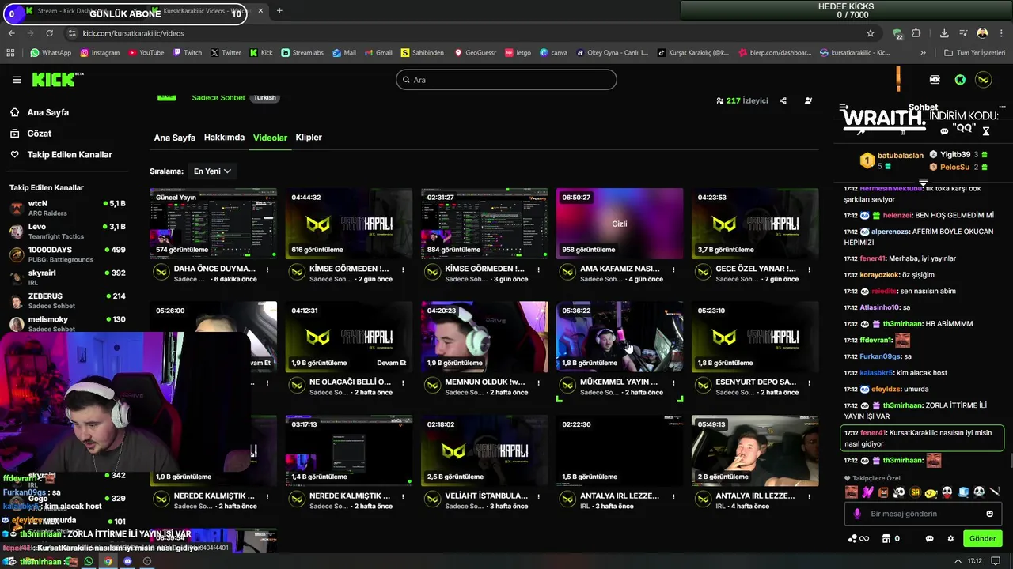
Task: Reload the page in browser toolbar
Action: tap(49, 33)
